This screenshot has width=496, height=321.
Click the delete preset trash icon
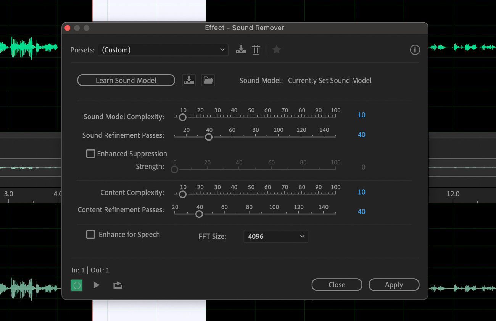click(x=256, y=50)
